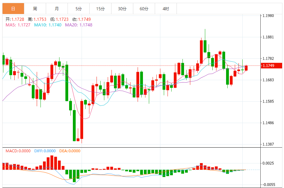
Task: Click the 开:1.1728 open price value
Action: pos(15,19)
